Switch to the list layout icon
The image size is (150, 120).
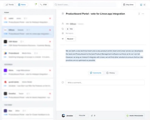(144, 5)
